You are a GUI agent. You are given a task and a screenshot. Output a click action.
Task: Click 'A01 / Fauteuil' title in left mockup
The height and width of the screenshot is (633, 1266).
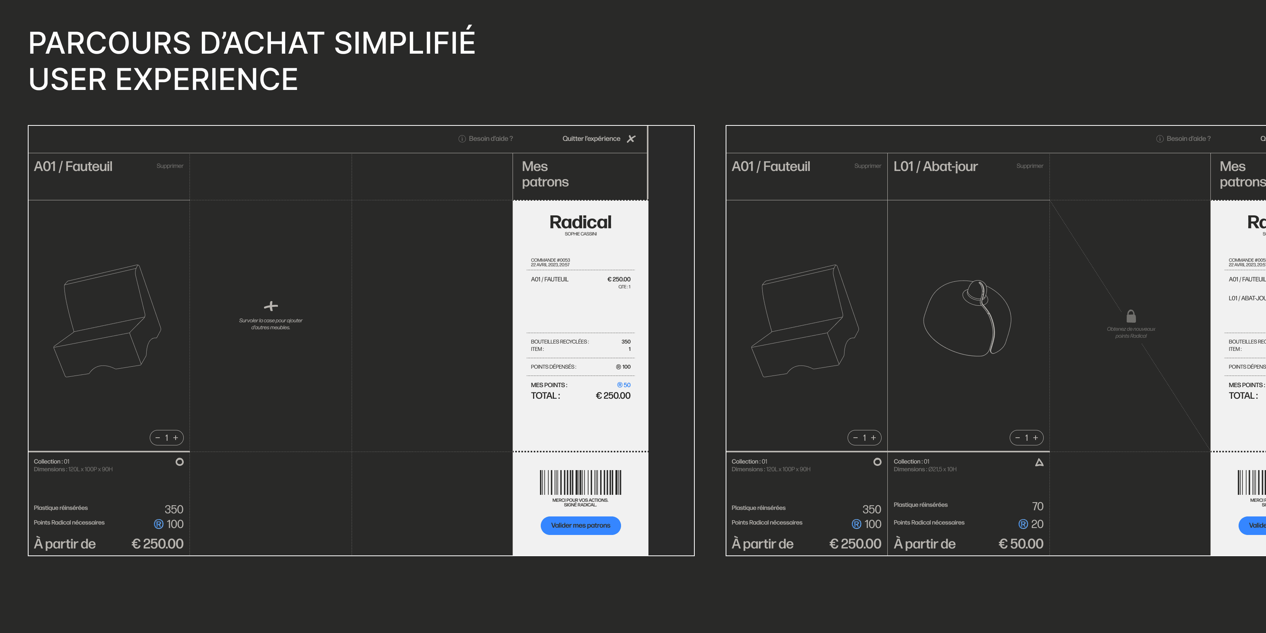(73, 167)
